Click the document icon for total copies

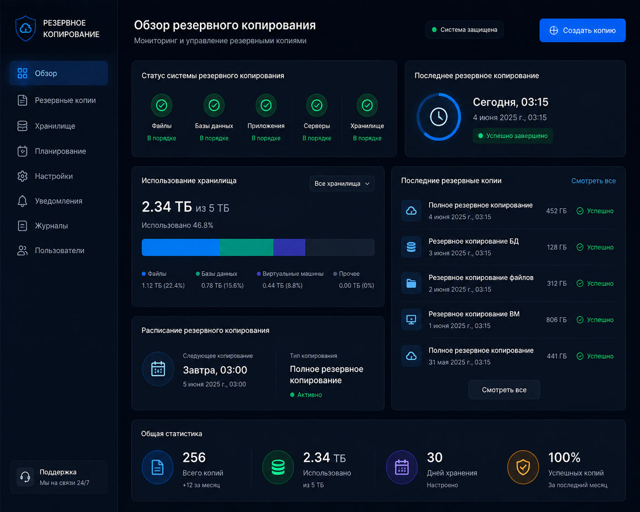[157, 467]
